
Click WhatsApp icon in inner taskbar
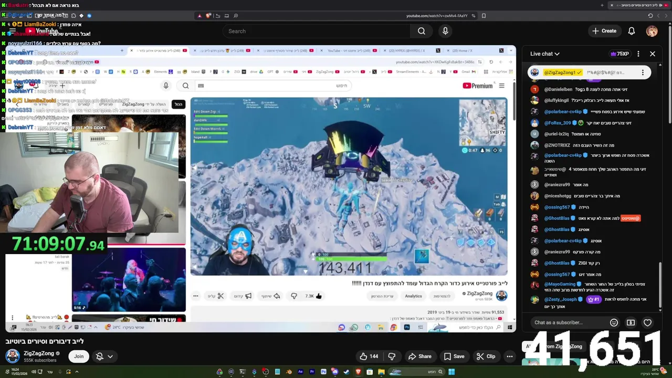click(x=354, y=328)
